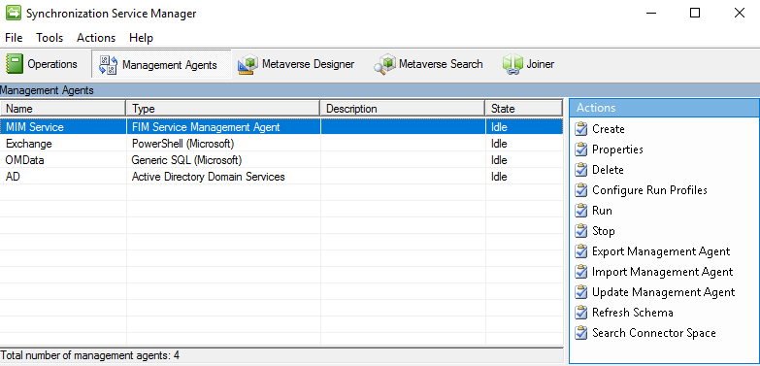Viewport: 760px width, 366px height.
Task: Select the Exchange management agent row
Action: 281,144
